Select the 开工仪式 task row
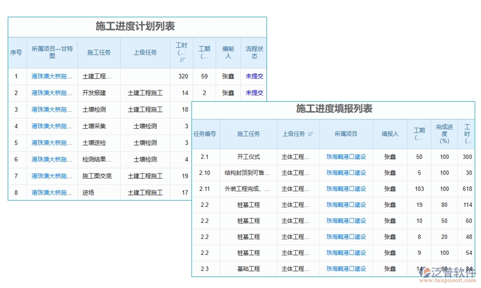This screenshot has width=481, height=288. point(249,157)
